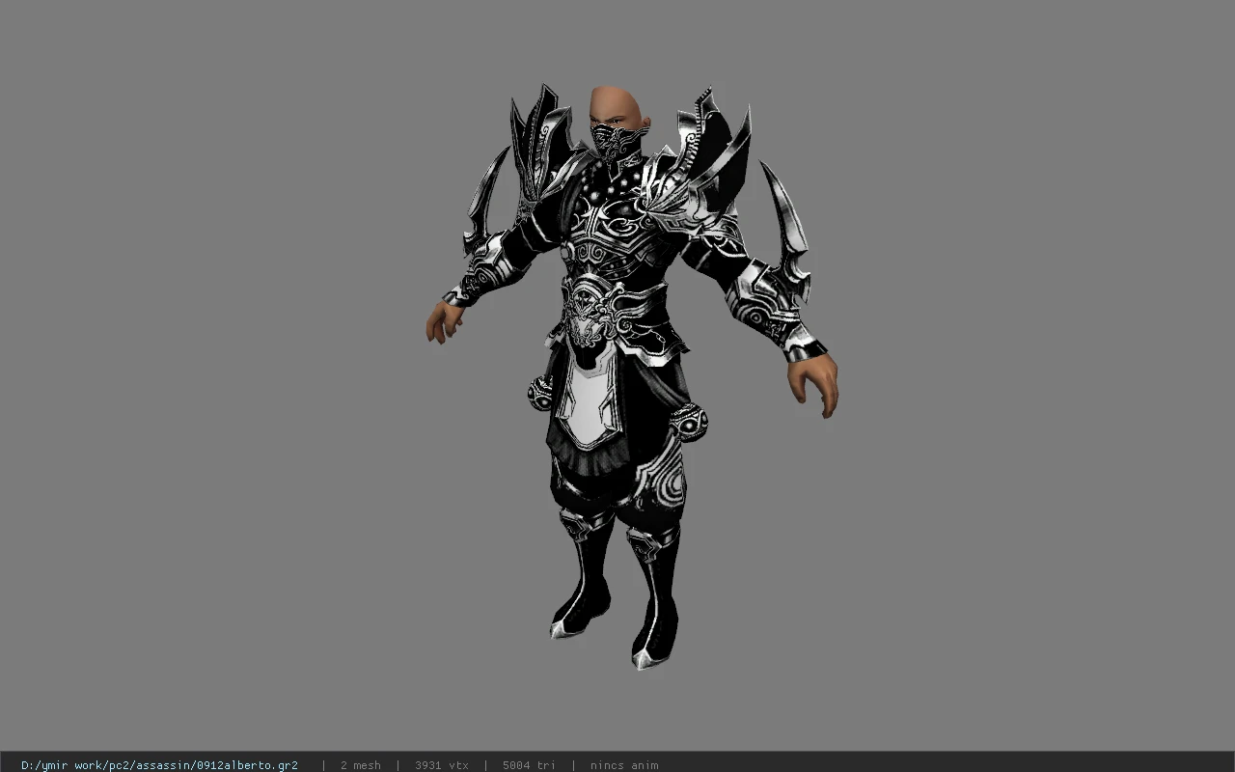Click the '3931 vtx' vertex count

click(441, 765)
